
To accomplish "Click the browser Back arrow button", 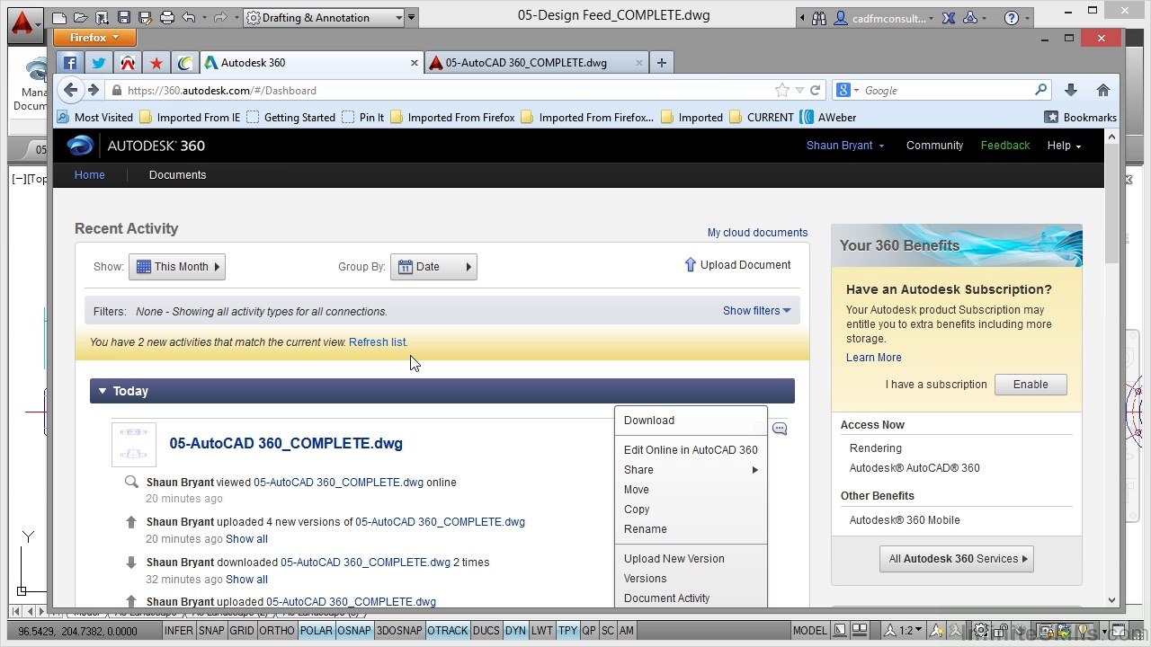I will (x=70, y=90).
